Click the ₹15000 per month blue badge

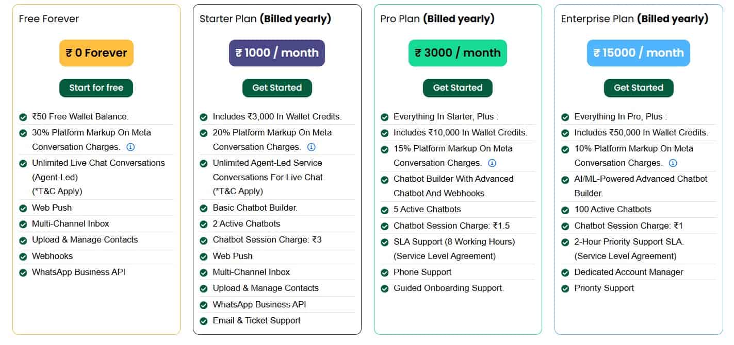tap(638, 53)
